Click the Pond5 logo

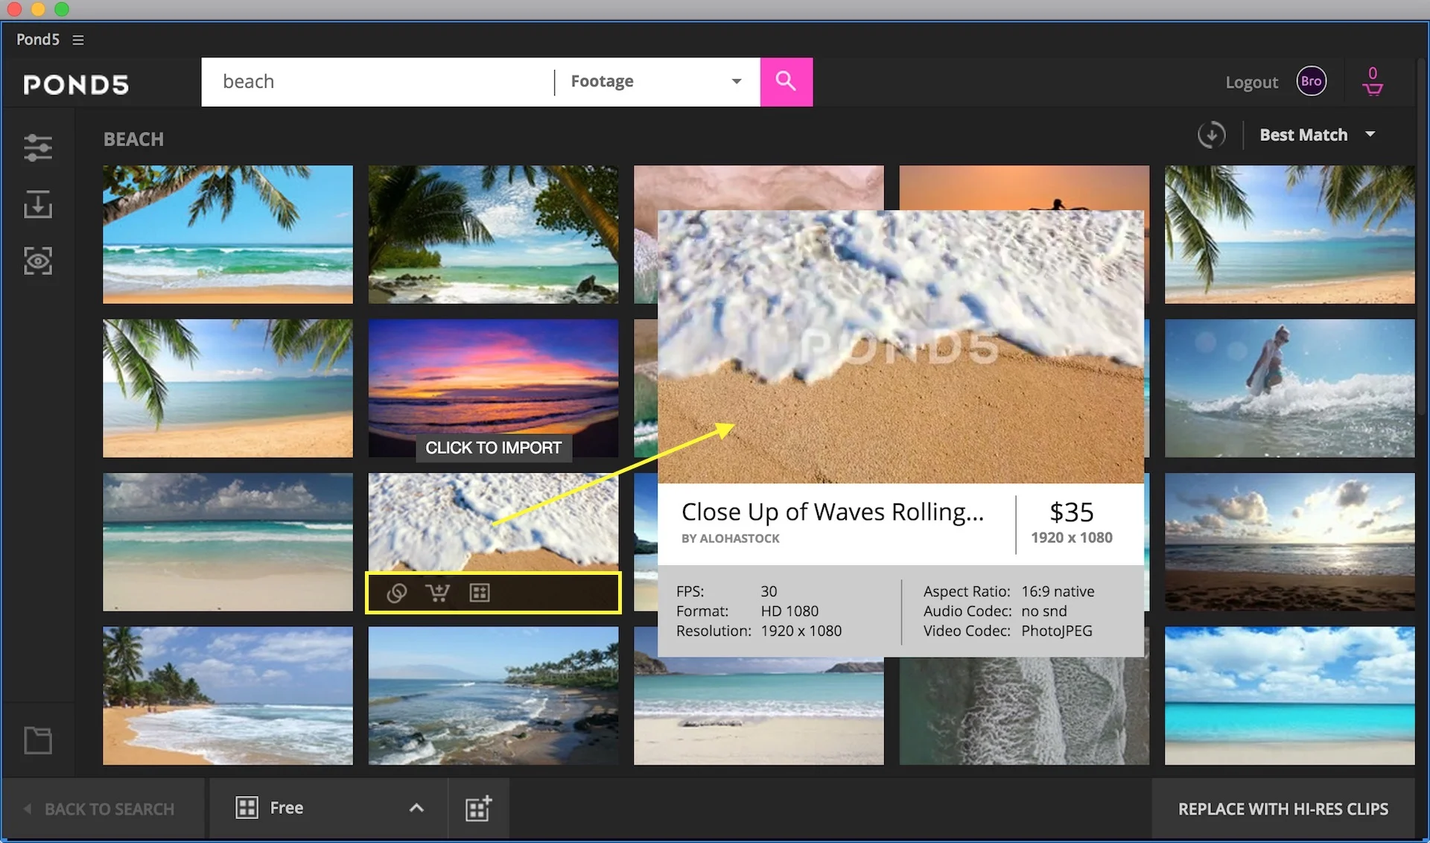point(76,85)
